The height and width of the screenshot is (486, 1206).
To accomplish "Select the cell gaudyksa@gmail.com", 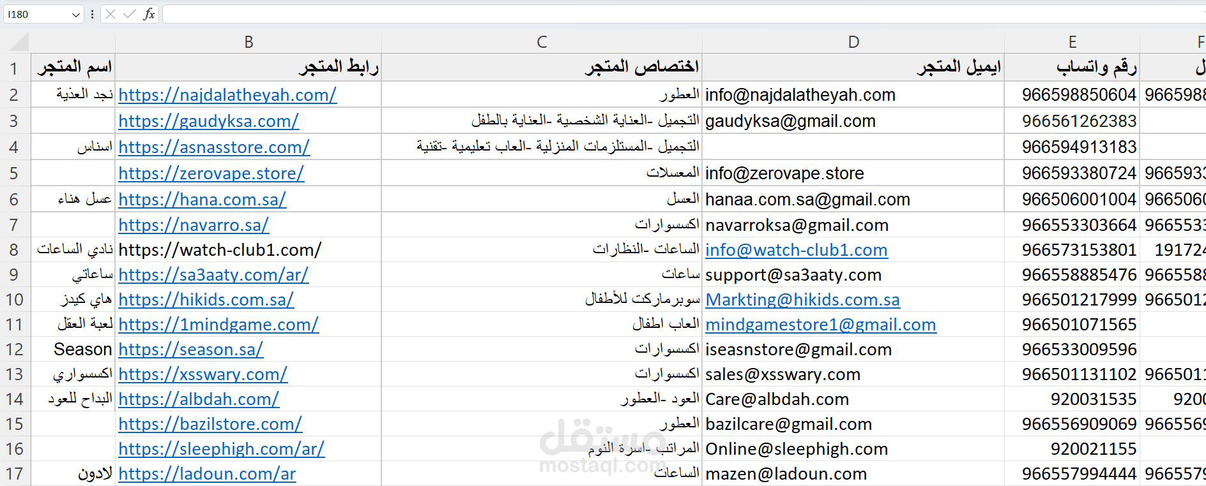I will [x=853, y=121].
